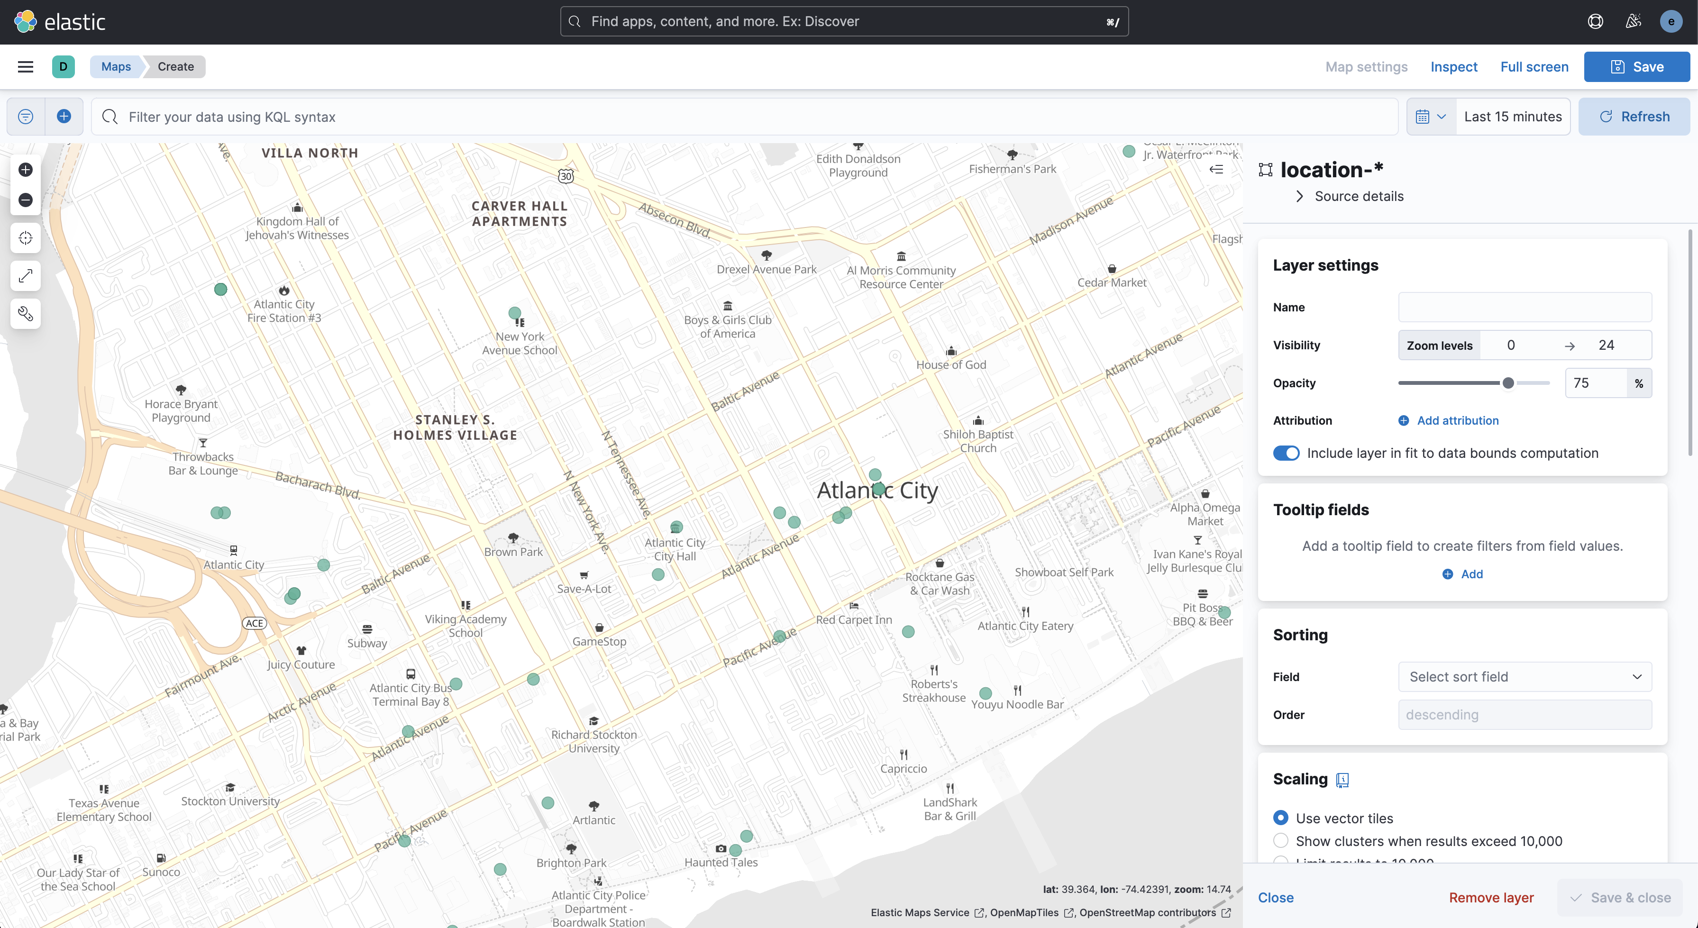Open the descending Order dropdown
The height and width of the screenshot is (928, 1698).
(x=1525, y=715)
